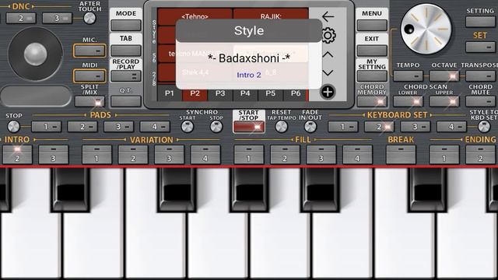Screen dimensions: 498x280
Task: Click the SET button
Action: [x=480, y=47]
